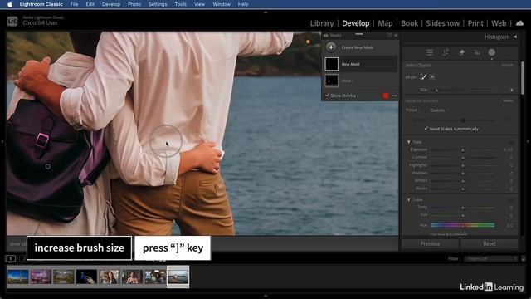
Task: Select the Masking circle tool
Action: point(492,52)
